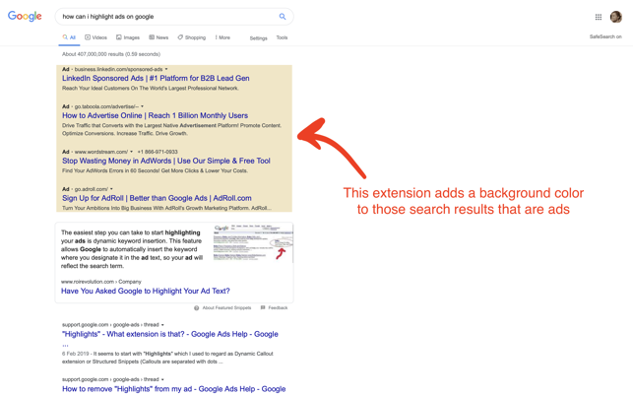Expand dropdown arrow beside second support.google.com result

pos(162,379)
